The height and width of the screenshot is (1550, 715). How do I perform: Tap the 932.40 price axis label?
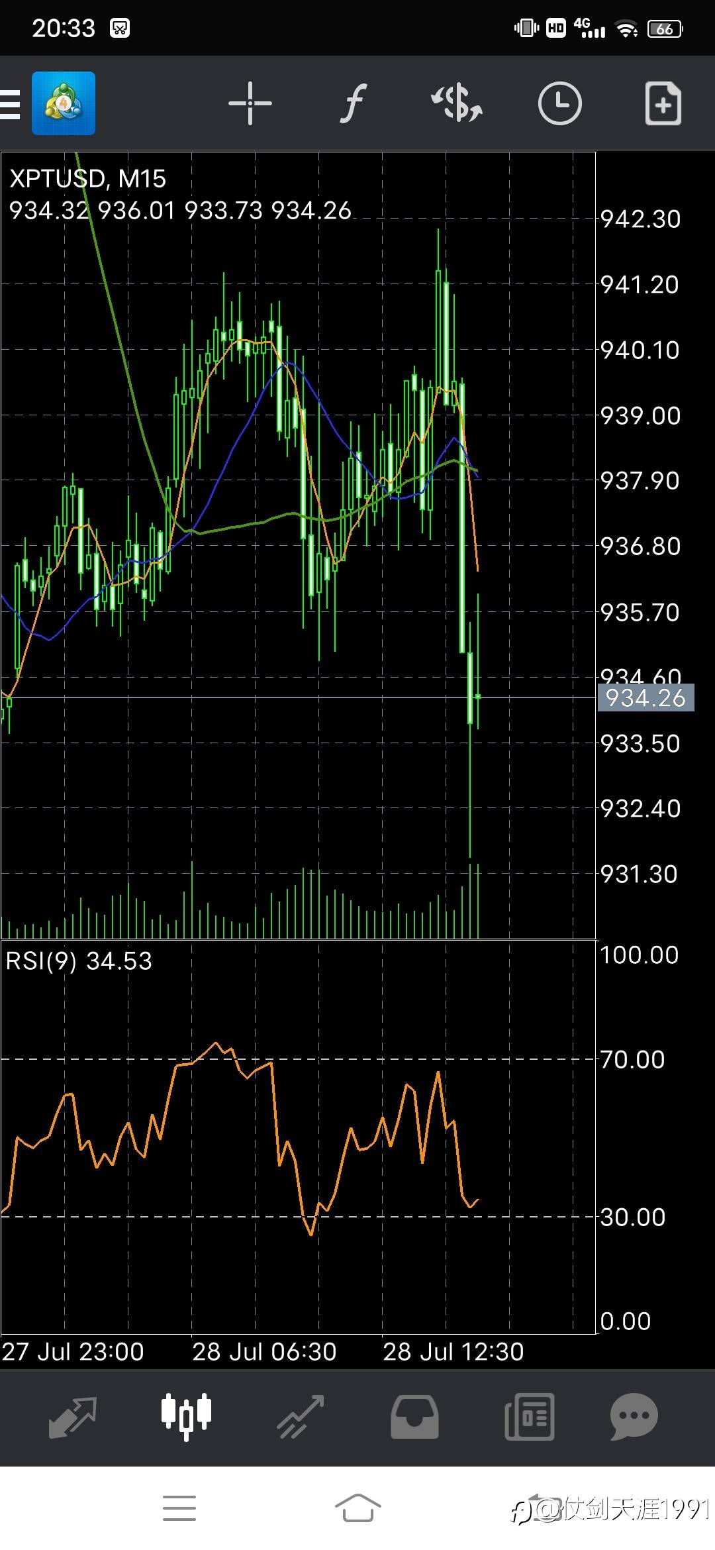pyautogui.click(x=640, y=809)
